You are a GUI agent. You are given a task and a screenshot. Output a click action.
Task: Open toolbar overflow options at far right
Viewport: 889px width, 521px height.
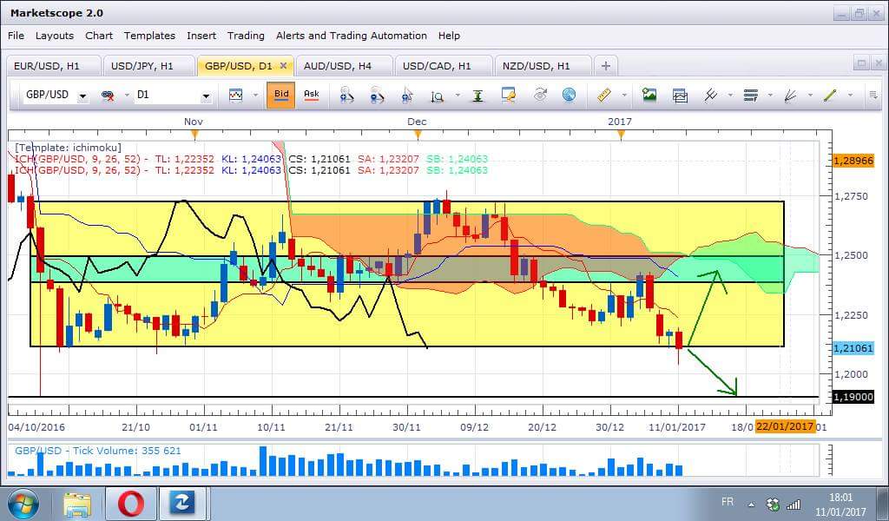click(x=873, y=96)
